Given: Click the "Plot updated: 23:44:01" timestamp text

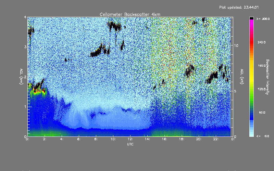Looking at the screenshot, I should click(x=239, y=7).
